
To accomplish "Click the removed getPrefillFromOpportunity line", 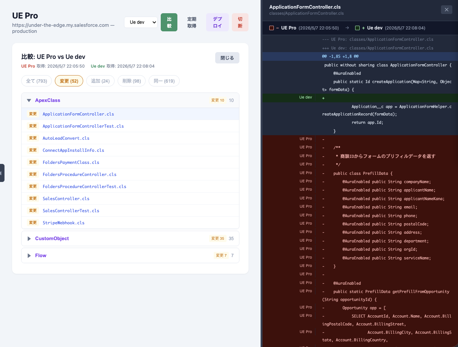I will tap(360, 295).
